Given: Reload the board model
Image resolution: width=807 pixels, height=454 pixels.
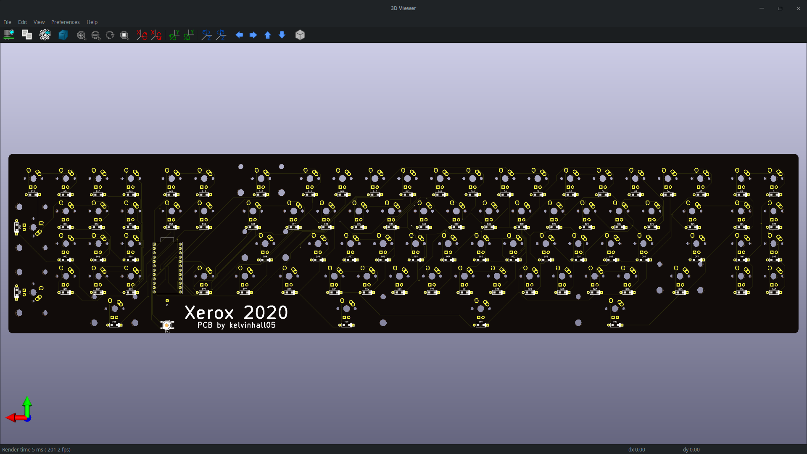Looking at the screenshot, I should (9, 35).
